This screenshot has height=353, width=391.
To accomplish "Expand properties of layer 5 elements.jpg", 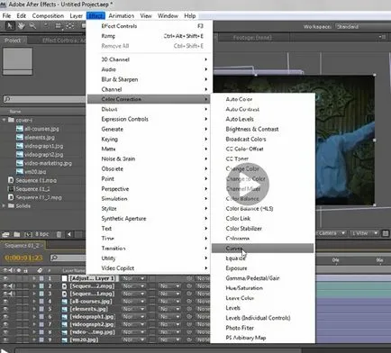I will (34, 309).
